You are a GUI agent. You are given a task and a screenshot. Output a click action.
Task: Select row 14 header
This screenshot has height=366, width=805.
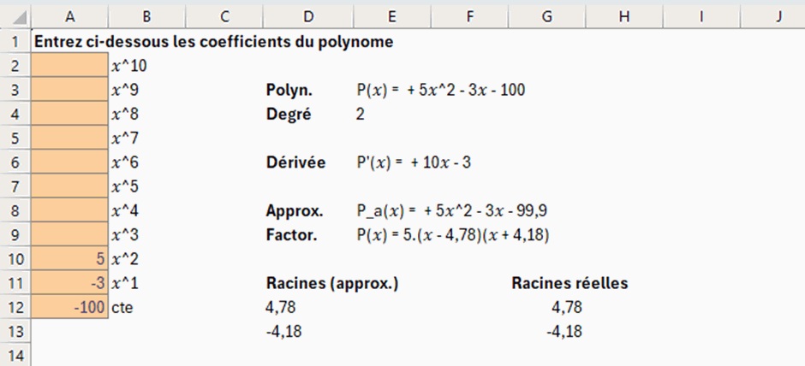15,354
